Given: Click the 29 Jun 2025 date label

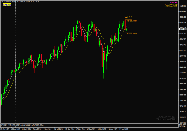Looking at the screenshot, I should click(124, 129).
